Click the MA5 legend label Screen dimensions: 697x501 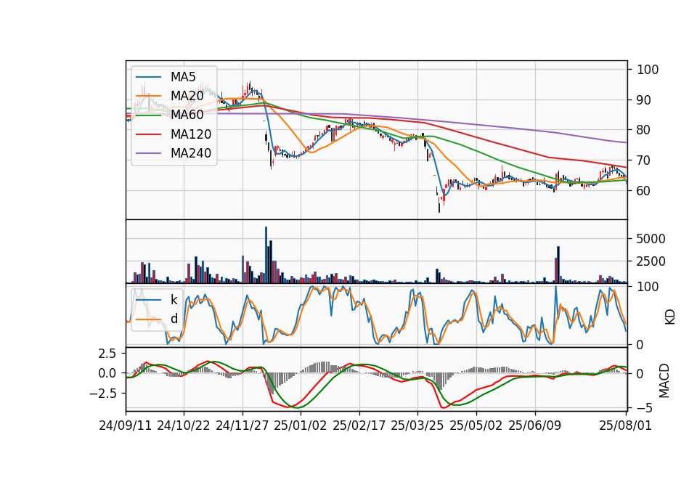pyautogui.click(x=183, y=77)
